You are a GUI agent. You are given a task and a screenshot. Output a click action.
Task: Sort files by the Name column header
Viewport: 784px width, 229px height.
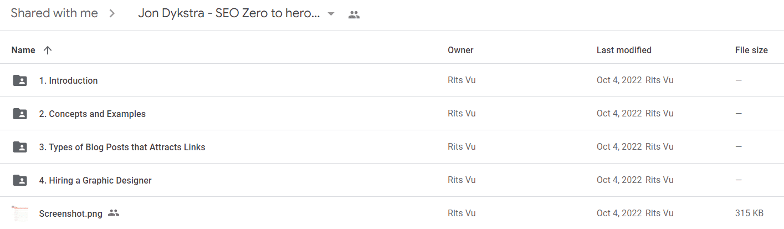(x=23, y=50)
